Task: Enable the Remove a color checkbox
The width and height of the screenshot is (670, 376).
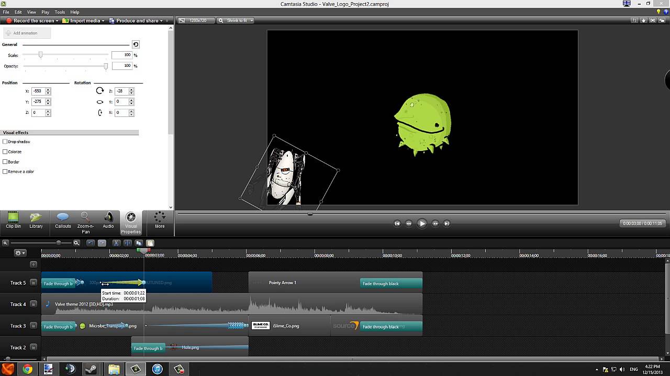Action: [x=5, y=171]
